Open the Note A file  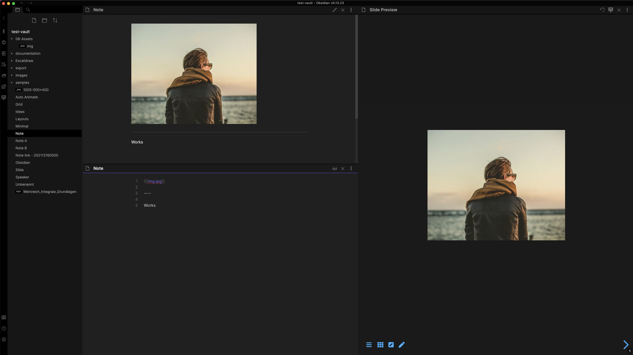click(x=21, y=140)
